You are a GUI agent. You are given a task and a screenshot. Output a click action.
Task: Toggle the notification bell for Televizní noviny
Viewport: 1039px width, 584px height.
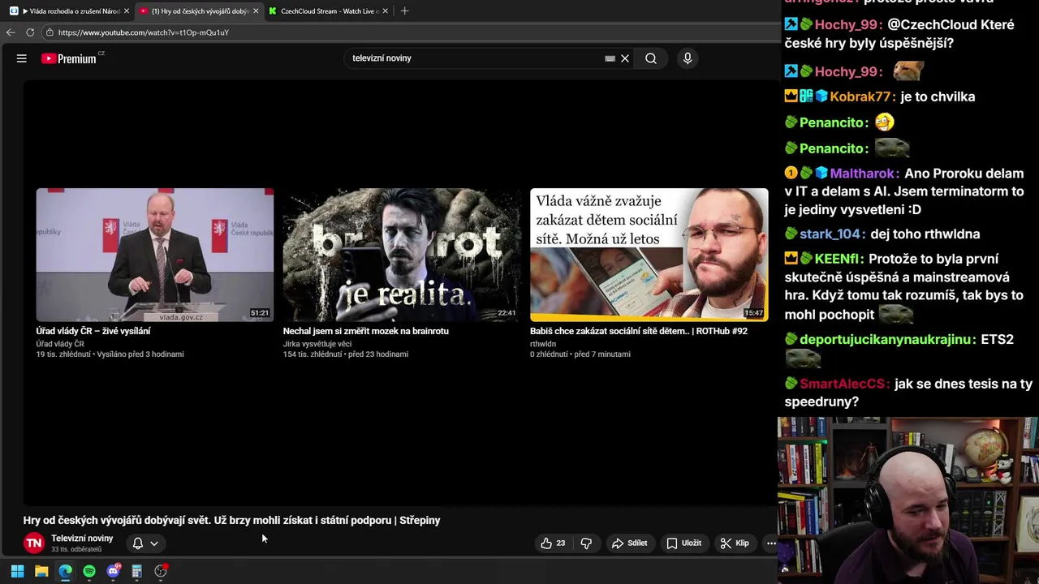coord(138,543)
